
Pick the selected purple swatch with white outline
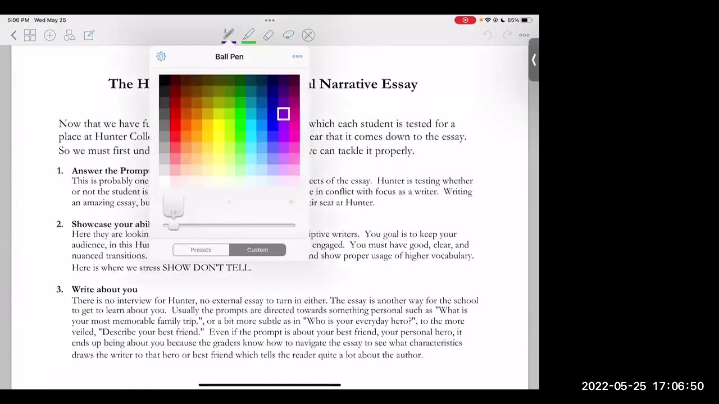click(x=283, y=114)
